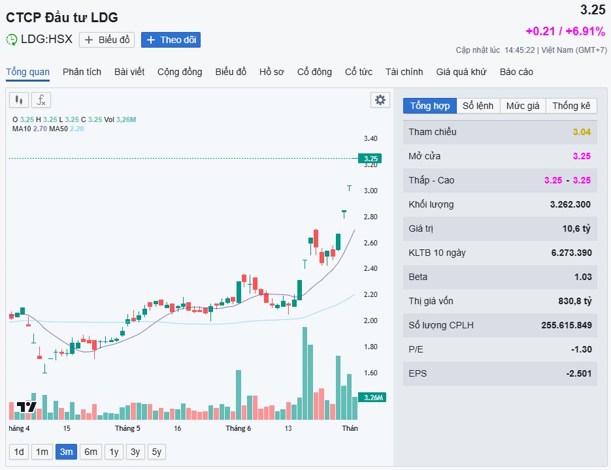View the Giá quá khứ tab

[461, 72]
